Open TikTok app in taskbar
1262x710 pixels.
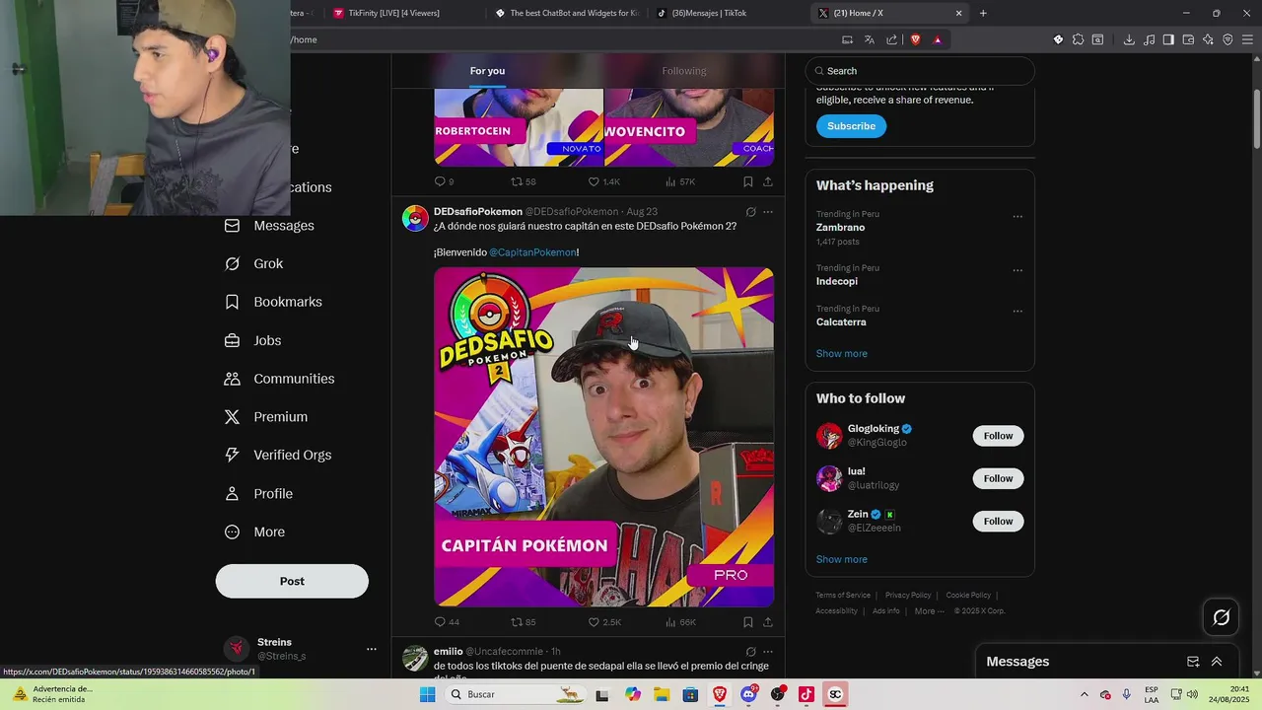(x=806, y=694)
